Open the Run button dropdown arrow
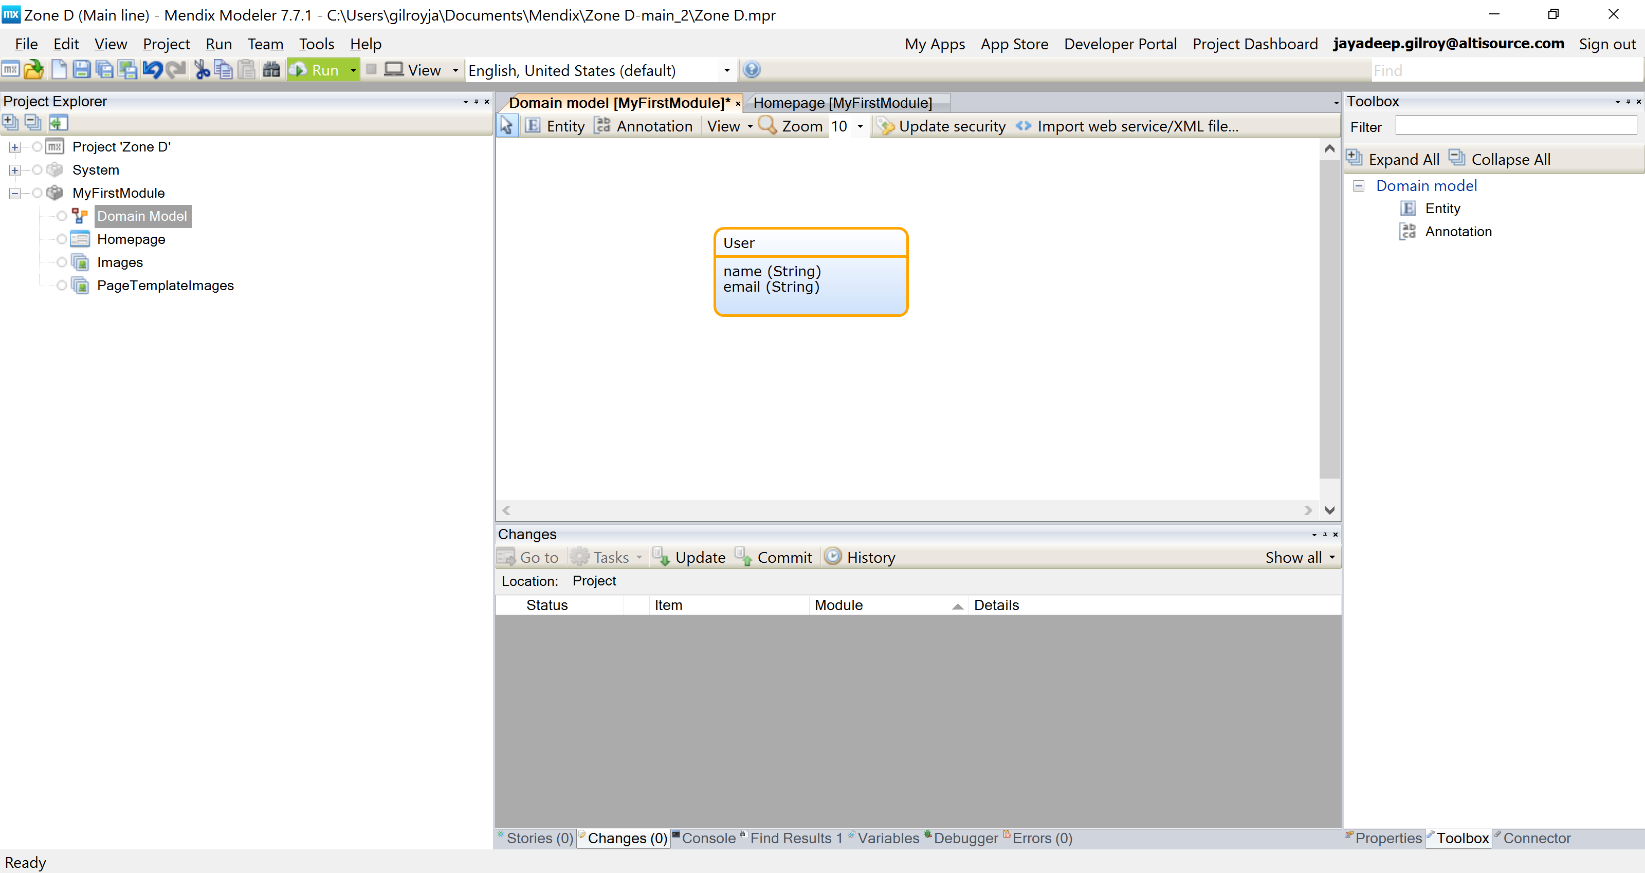This screenshot has height=873, width=1645. coord(353,69)
